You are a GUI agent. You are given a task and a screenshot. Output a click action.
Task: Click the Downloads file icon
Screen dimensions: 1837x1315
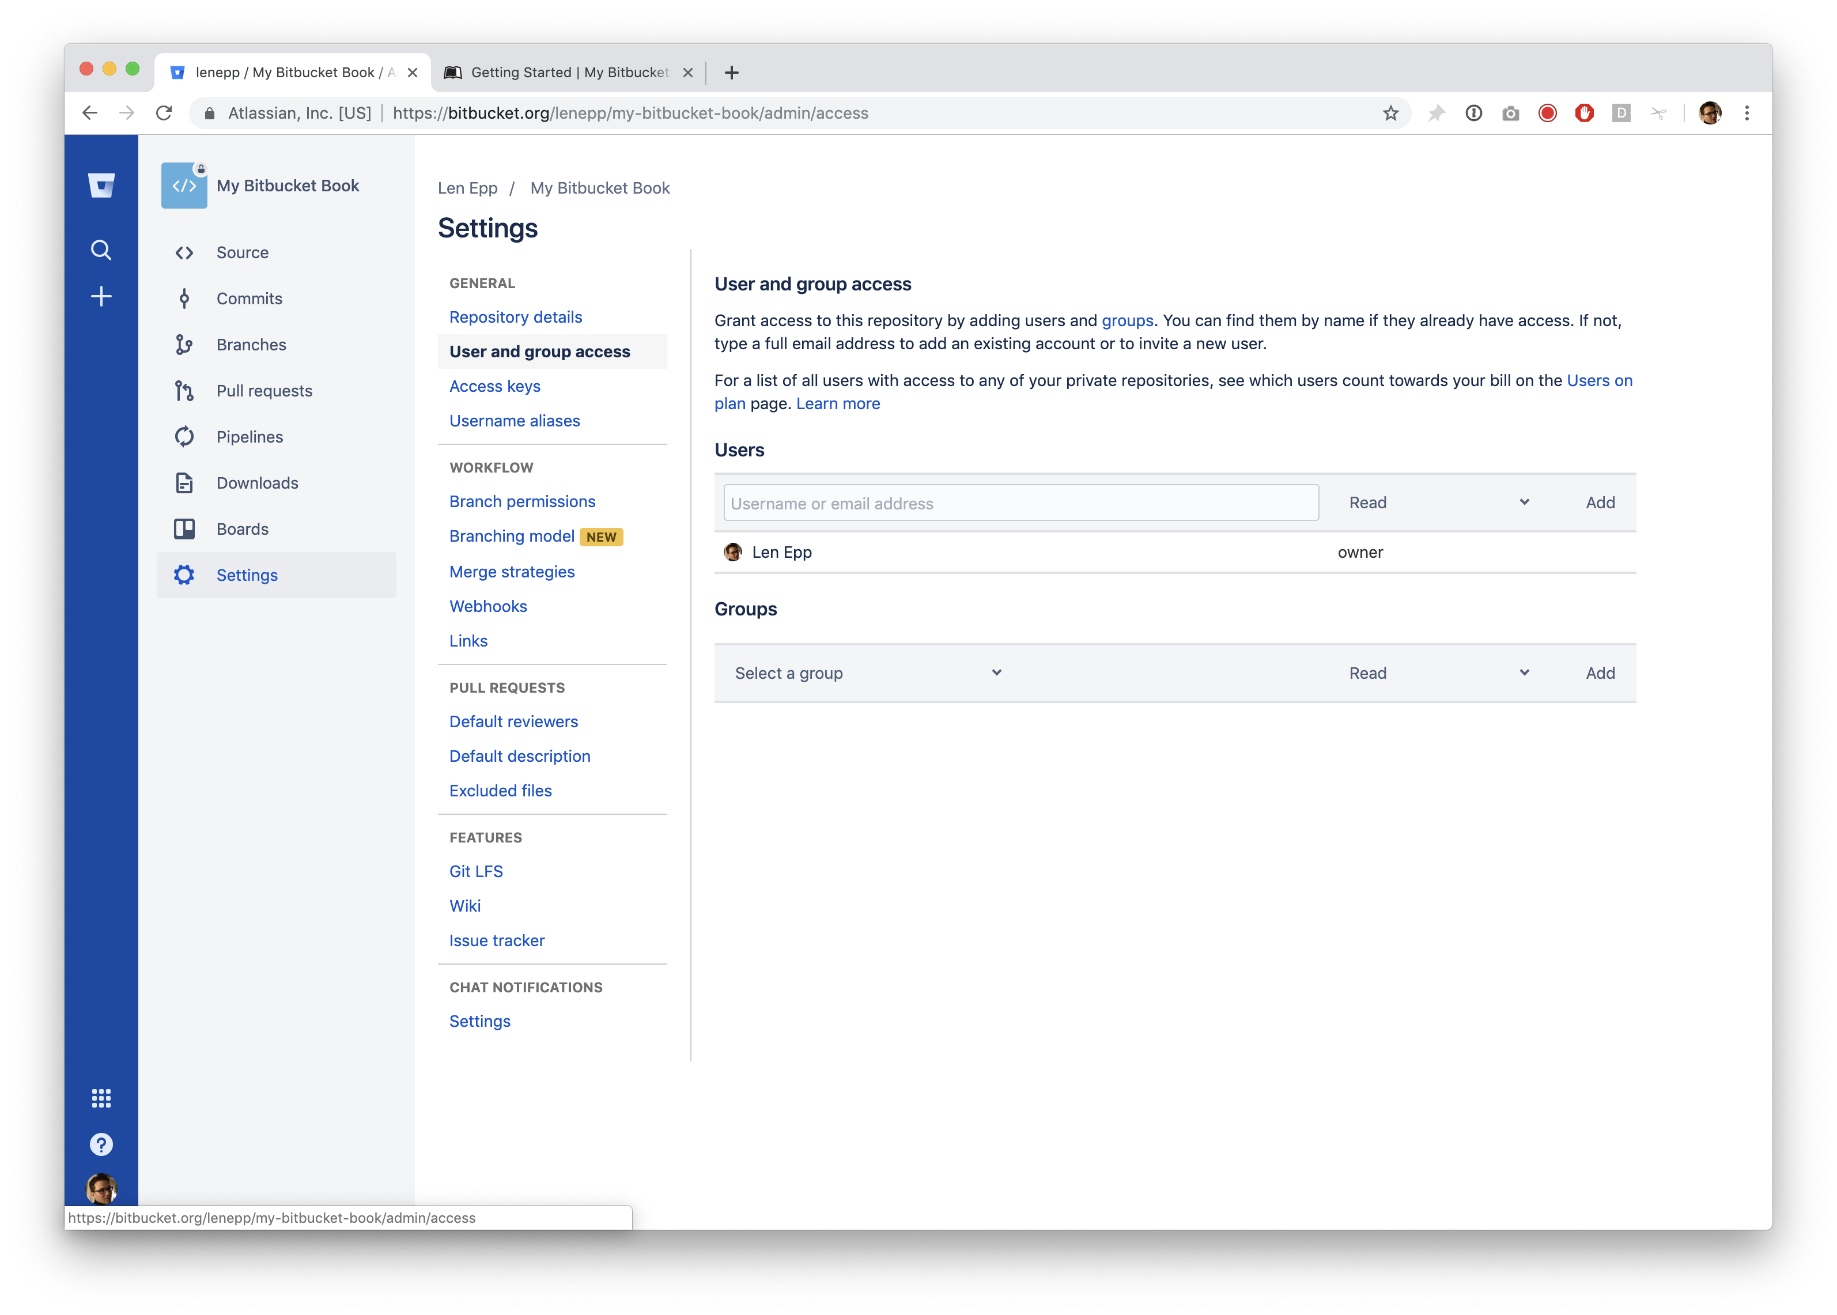coord(184,482)
